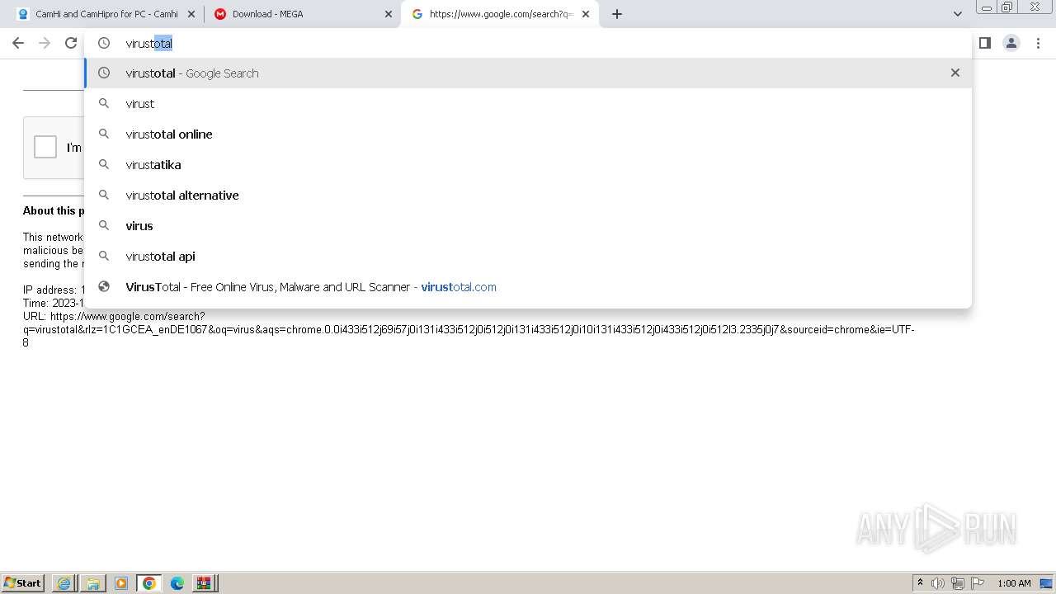Tick the 'I'm not a robot' checkbox
Viewport: 1056px width, 594px height.
45,147
